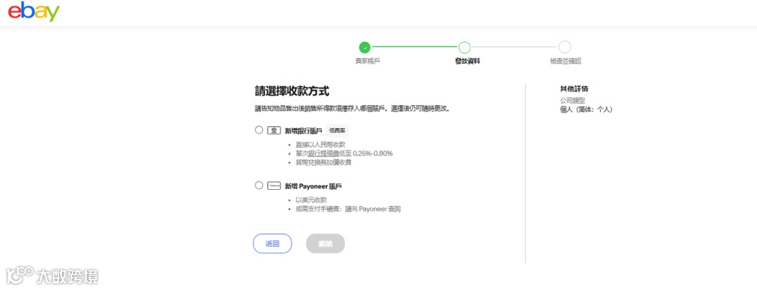This screenshot has width=757, height=290.
Task: Click the 新增 Payoneer 賬戶 option label
Action: [x=313, y=186]
